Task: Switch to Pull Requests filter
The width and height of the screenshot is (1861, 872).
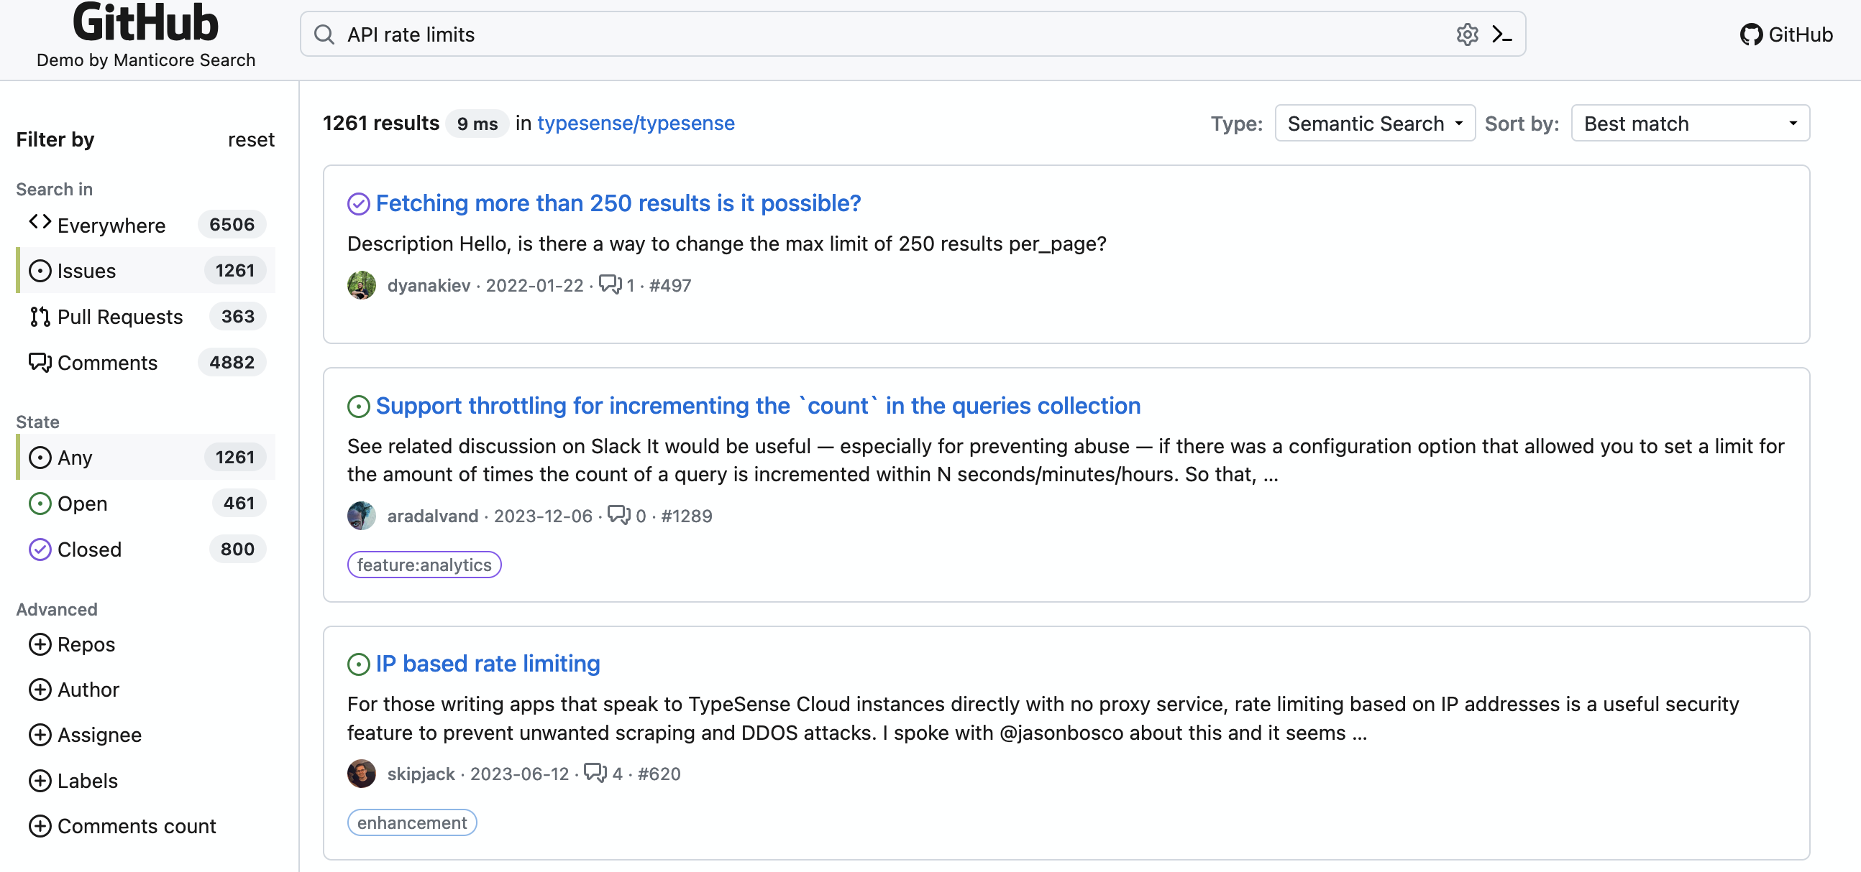Action: (x=146, y=317)
